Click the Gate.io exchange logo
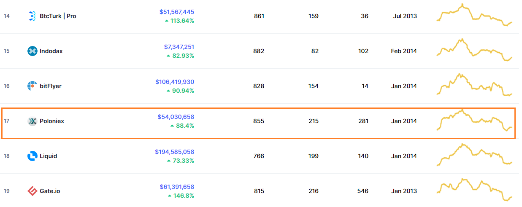The image size is (522, 207). pyautogui.click(x=32, y=191)
